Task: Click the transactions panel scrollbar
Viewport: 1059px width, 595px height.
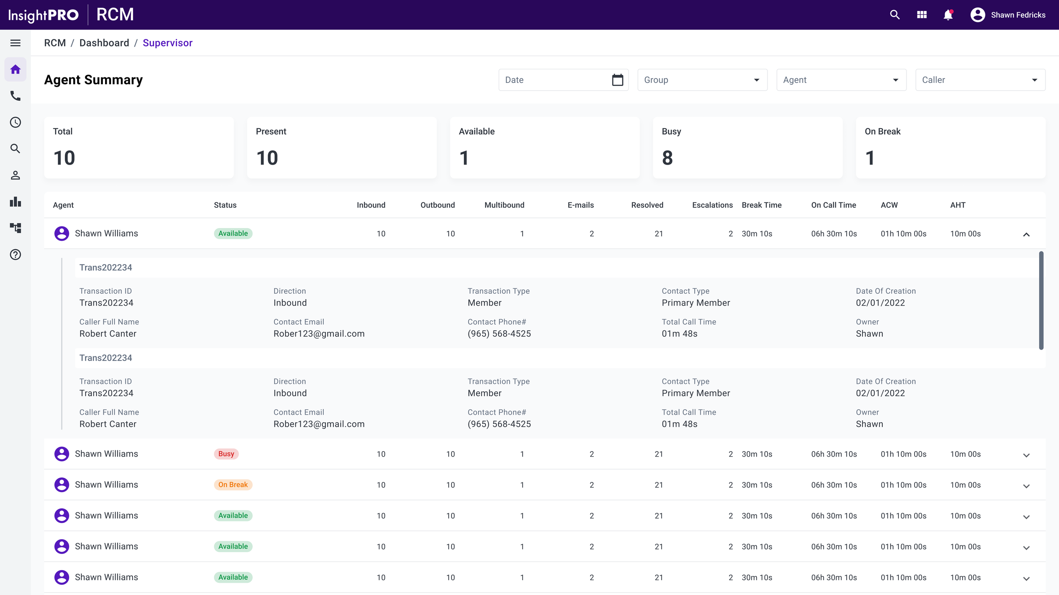Action: point(1041,300)
